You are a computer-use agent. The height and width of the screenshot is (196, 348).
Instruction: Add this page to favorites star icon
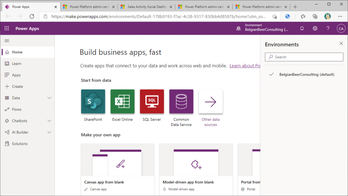(275, 16)
